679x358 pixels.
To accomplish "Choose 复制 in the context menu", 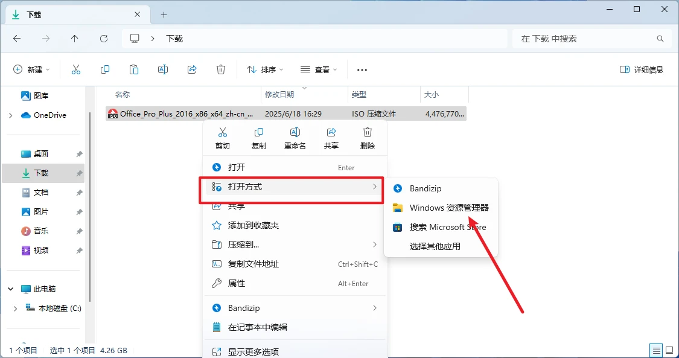I will [258, 138].
